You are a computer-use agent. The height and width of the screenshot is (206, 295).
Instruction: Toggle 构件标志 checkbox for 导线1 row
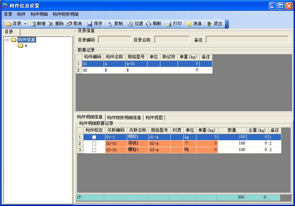tap(94, 144)
